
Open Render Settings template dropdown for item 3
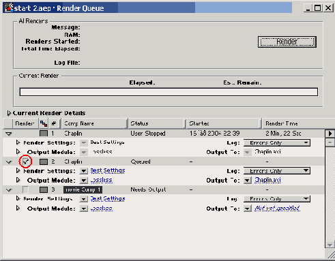[84, 199]
